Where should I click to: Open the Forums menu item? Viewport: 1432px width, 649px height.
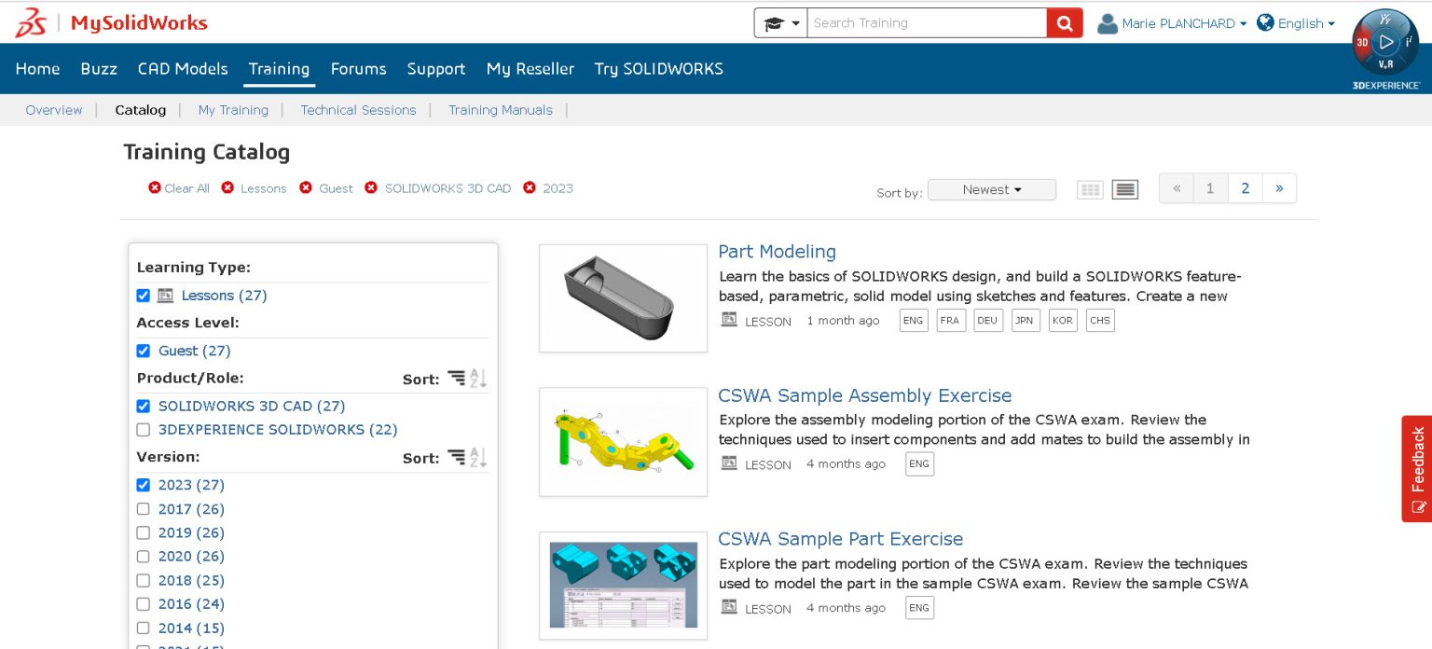[x=358, y=68]
